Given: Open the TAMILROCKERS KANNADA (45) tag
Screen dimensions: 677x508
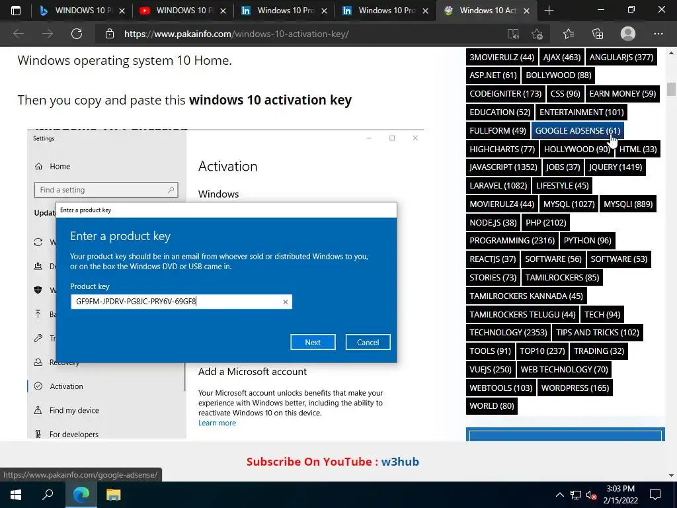Looking at the screenshot, I should 526,296.
